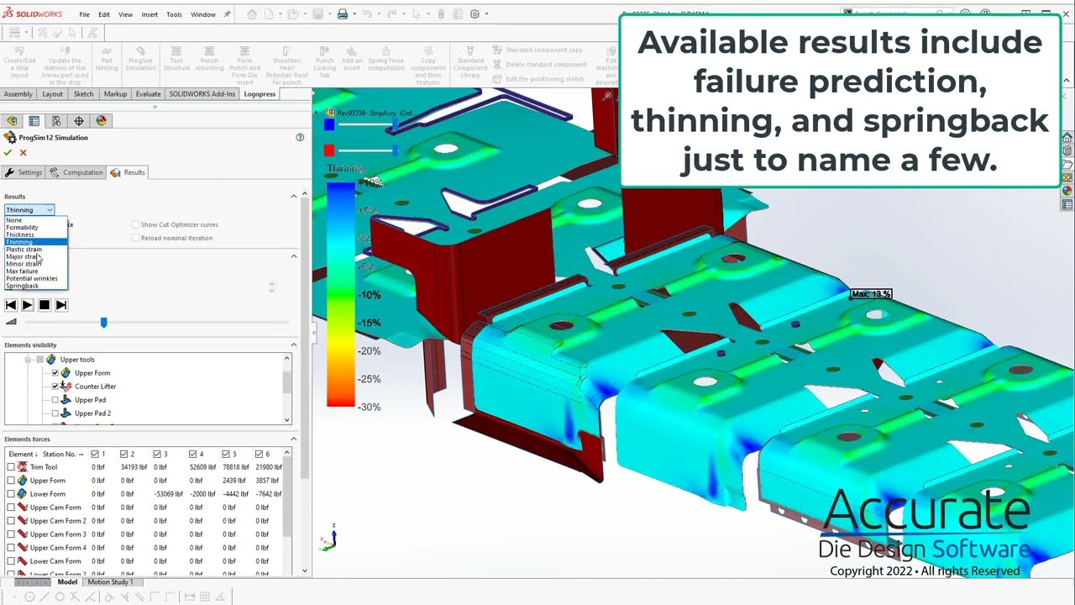The image size is (1075, 605).
Task: Open the DimXpertManager crosshair tab icon
Action: (x=79, y=121)
